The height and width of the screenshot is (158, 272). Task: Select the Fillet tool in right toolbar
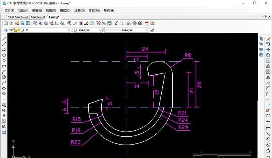point(268,94)
